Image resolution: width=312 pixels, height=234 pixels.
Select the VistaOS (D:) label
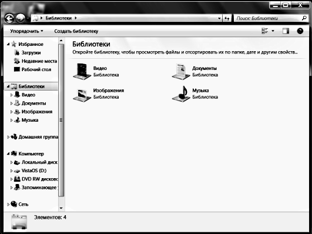(34, 171)
